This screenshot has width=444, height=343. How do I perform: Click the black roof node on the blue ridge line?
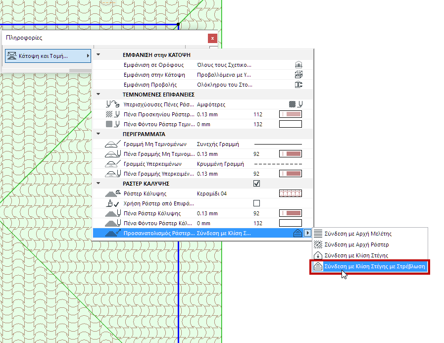178,24
